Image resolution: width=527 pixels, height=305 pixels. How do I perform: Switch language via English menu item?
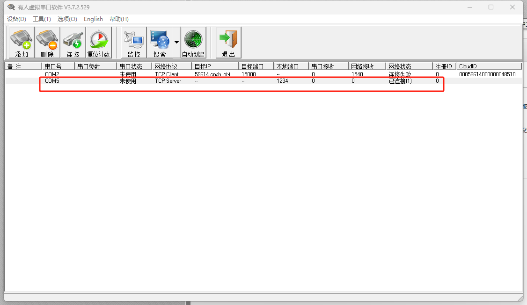point(94,19)
